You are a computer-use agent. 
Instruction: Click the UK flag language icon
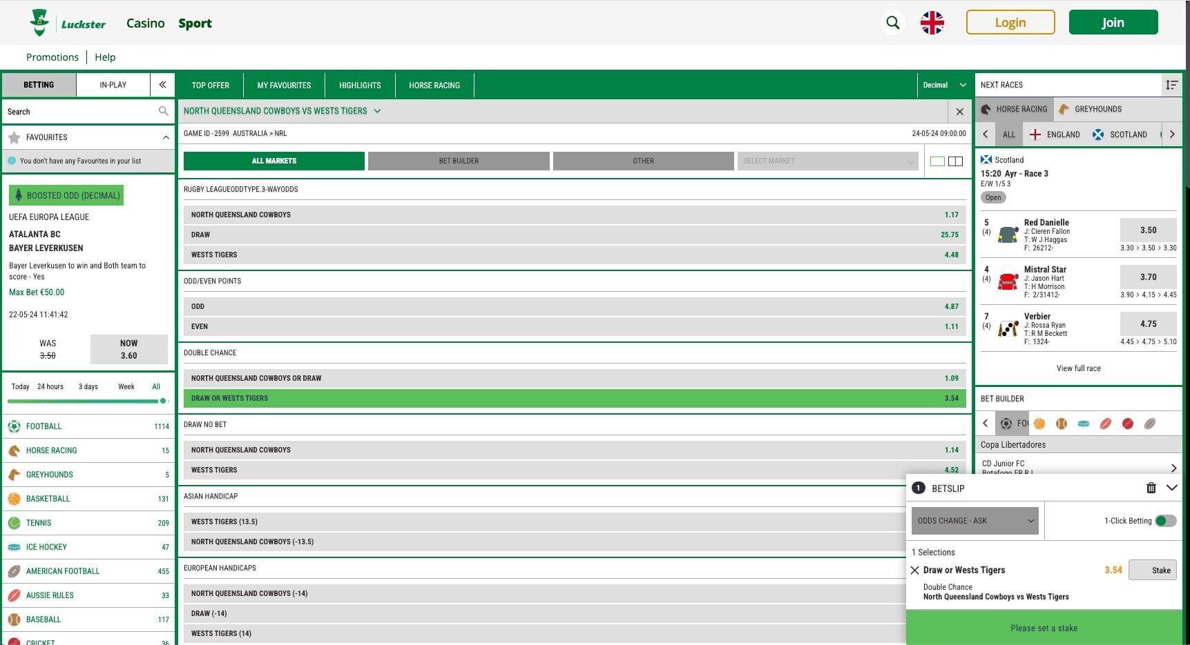[932, 23]
